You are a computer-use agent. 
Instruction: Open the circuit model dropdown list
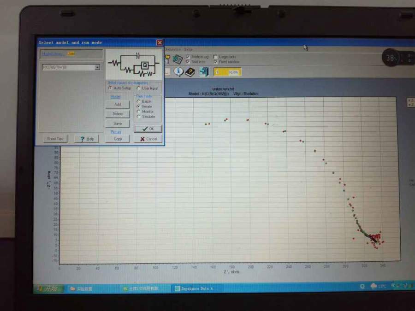pos(97,67)
